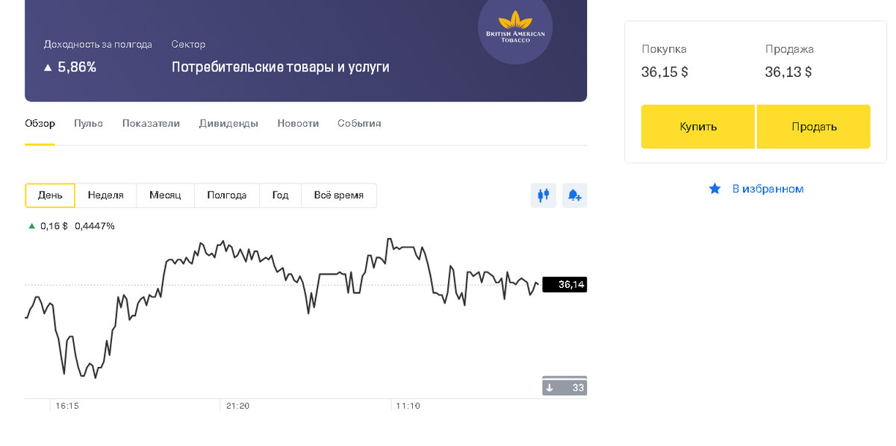Open price alert creation via bell icon
This screenshot has height=446, width=896.
point(574,195)
